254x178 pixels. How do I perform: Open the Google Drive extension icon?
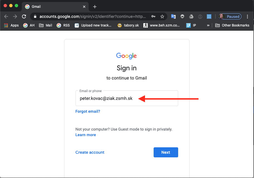click(191, 16)
